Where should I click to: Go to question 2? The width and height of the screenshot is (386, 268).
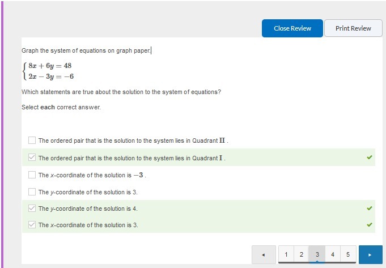coord(302,254)
